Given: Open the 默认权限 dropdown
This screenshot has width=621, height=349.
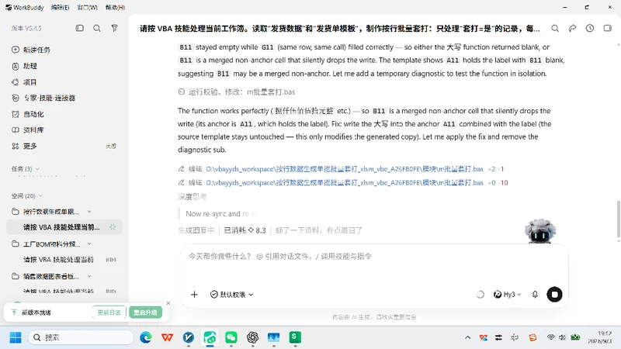Looking at the screenshot, I should coord(231,295).
